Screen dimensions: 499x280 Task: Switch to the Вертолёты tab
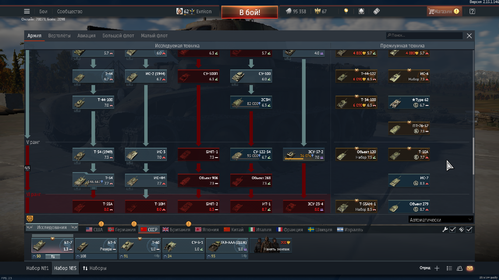click(59, 36)
